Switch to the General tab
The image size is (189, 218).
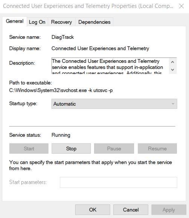(15, 21)
